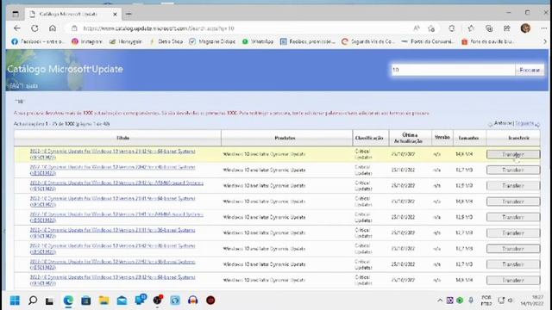Screen dimensions: 552x310
Task: Click the catalog search field containing 10
Action: (454, 70)
